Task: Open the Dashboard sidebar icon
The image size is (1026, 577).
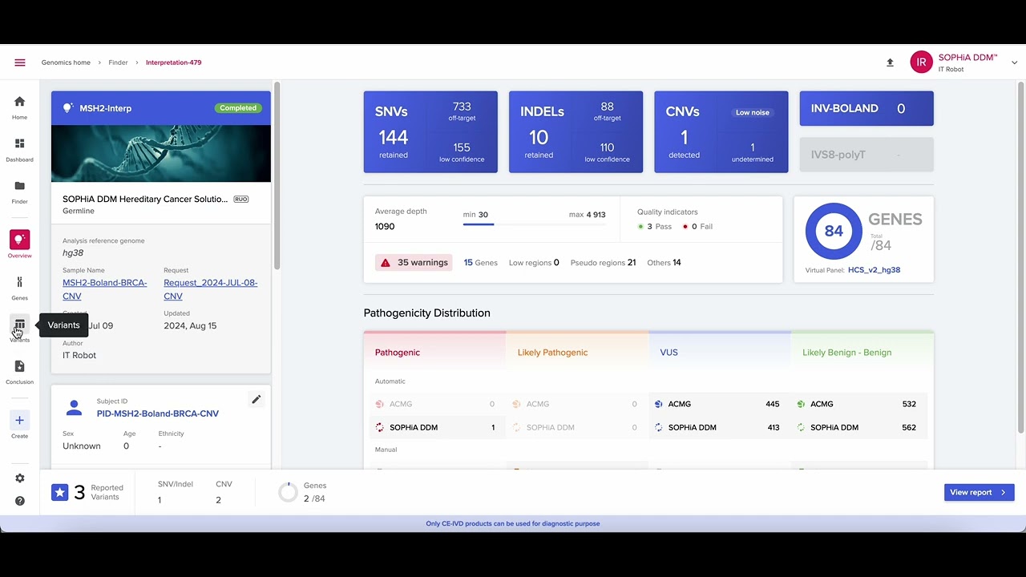Action: (19, 144)
